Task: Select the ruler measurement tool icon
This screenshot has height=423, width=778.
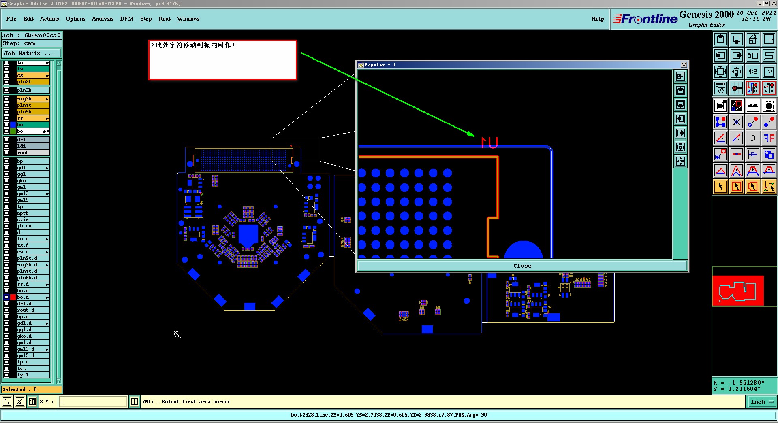Action: click(x=753, y=106)
